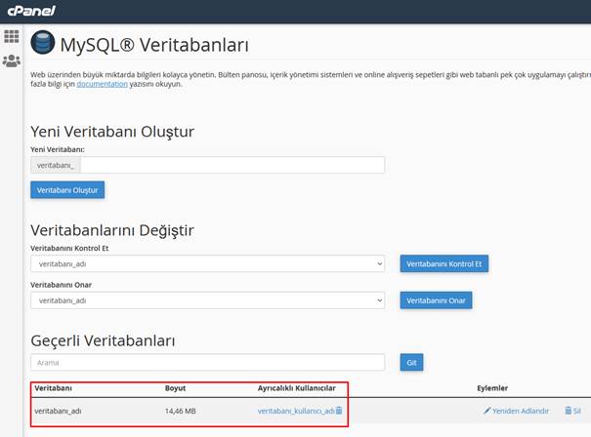Select the 14,46 MB size cell
The image size is (591, 437).
click(180, 411)
